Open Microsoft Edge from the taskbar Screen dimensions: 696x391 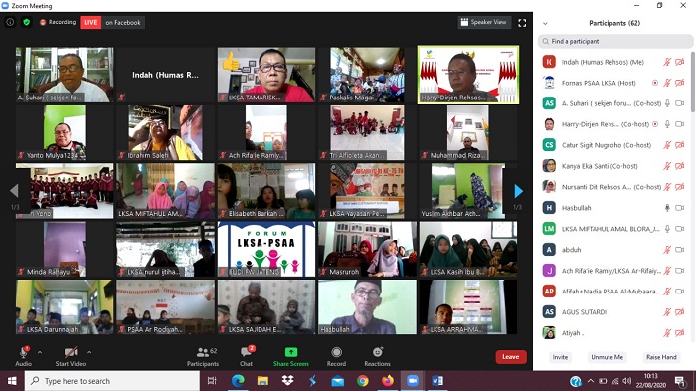point(238,381)
